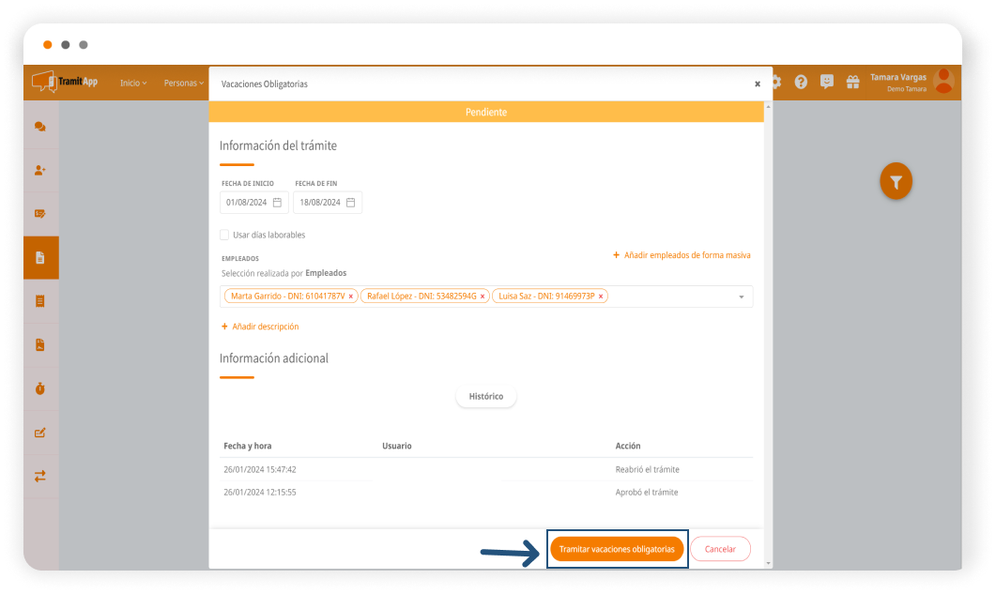996x594 pixels.
Task: Open the stopwatch sidebar icon
Action: point(40,388)
